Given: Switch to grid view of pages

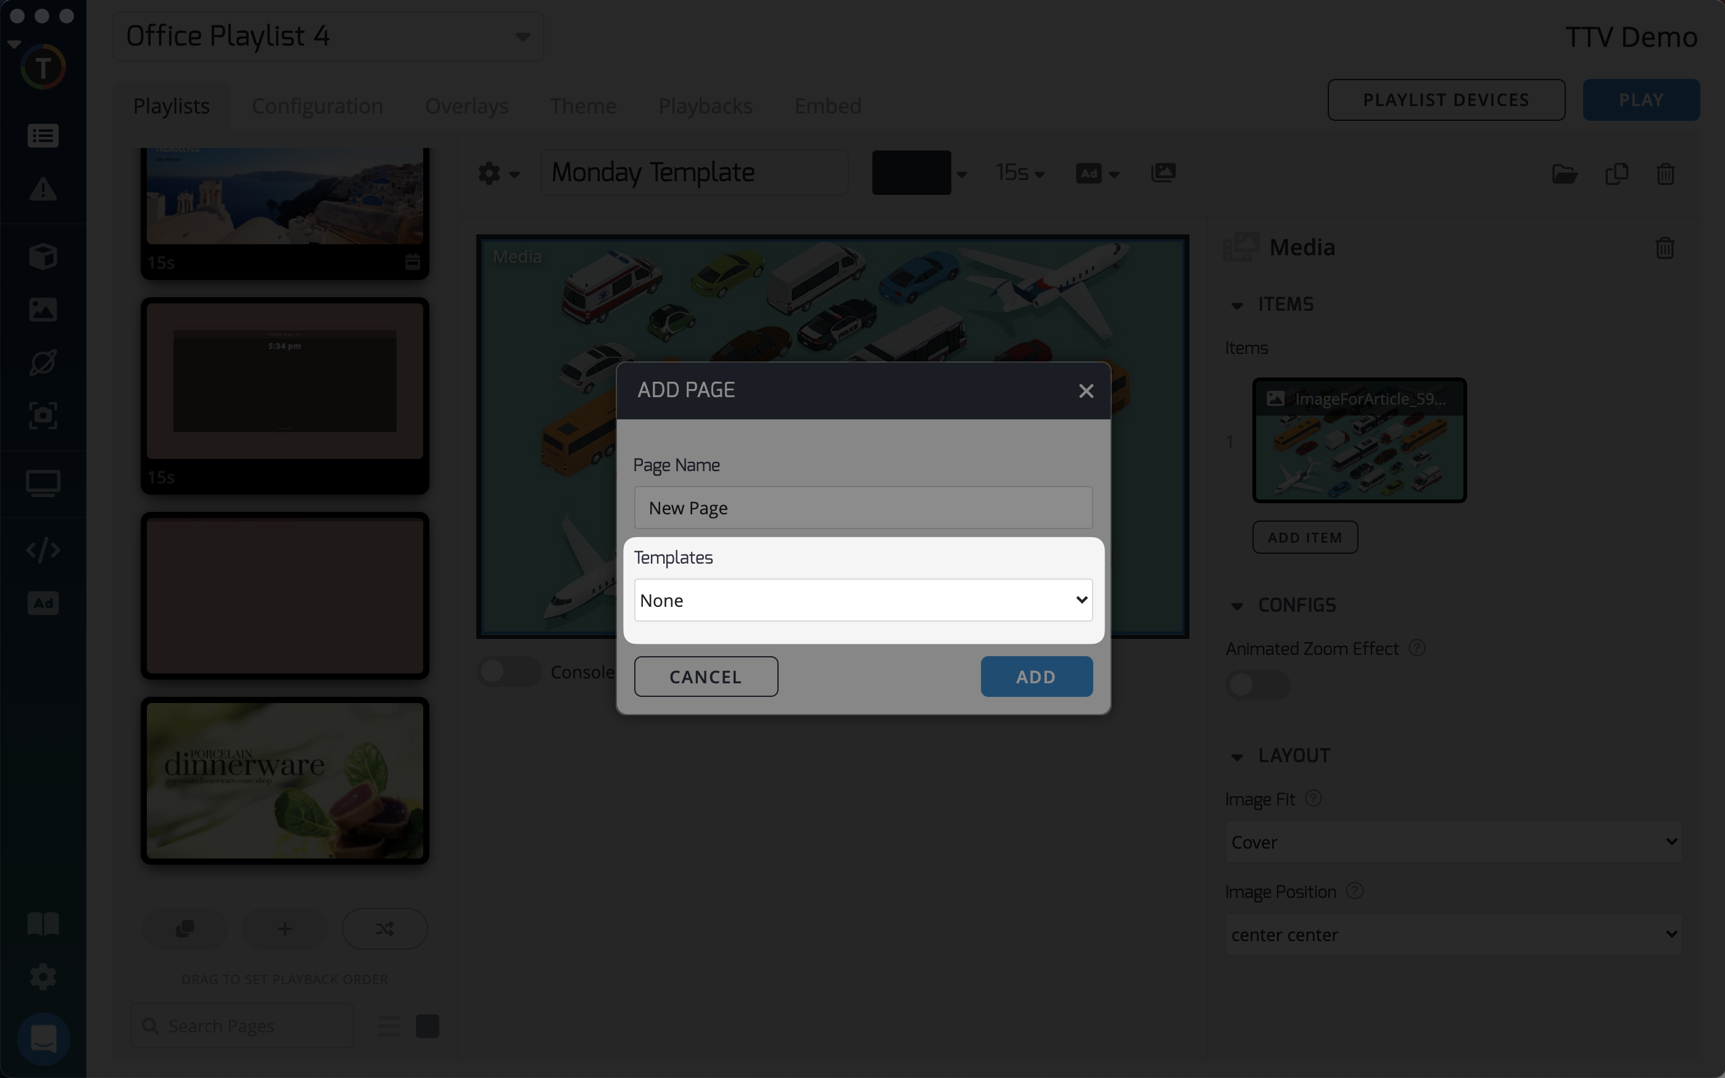Looking at the screenshot, I should 427,1026.
